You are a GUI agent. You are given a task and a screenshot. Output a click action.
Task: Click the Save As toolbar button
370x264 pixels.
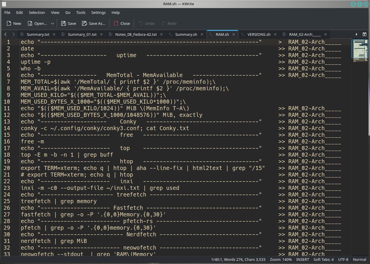[94, 23]
